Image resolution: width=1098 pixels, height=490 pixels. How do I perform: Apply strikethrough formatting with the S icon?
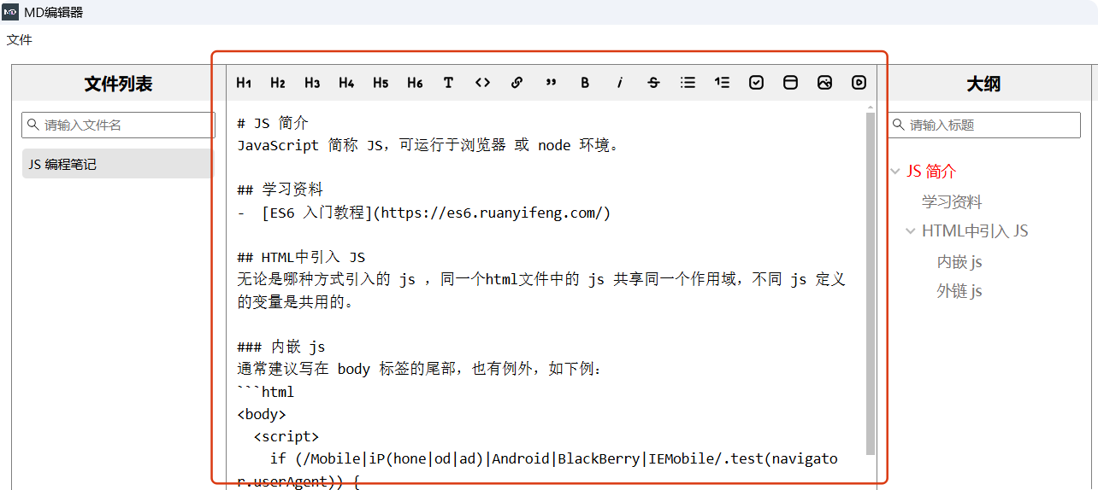click(654, 83)
